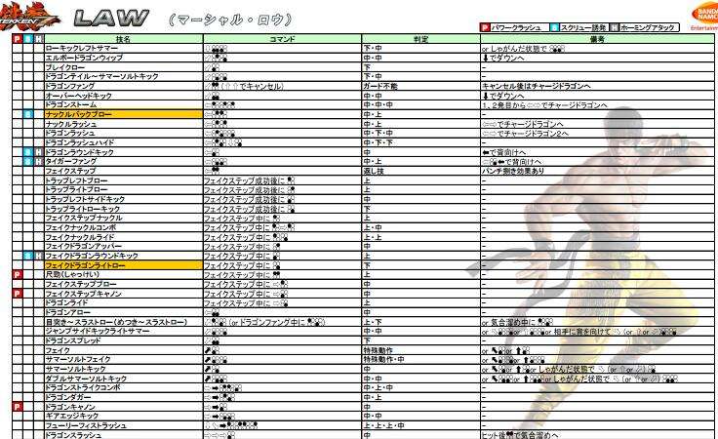Click the blue S icon in the legend
The width and height of the screenshot is (718, 439).
(x=554, y=28)
